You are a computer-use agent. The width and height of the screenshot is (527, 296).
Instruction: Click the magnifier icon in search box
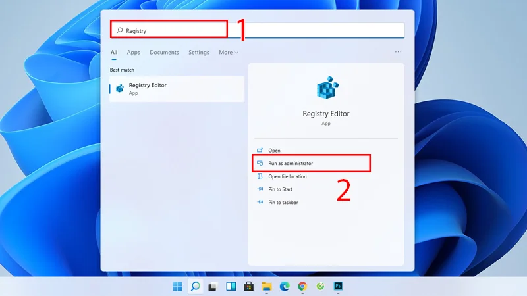120,30
